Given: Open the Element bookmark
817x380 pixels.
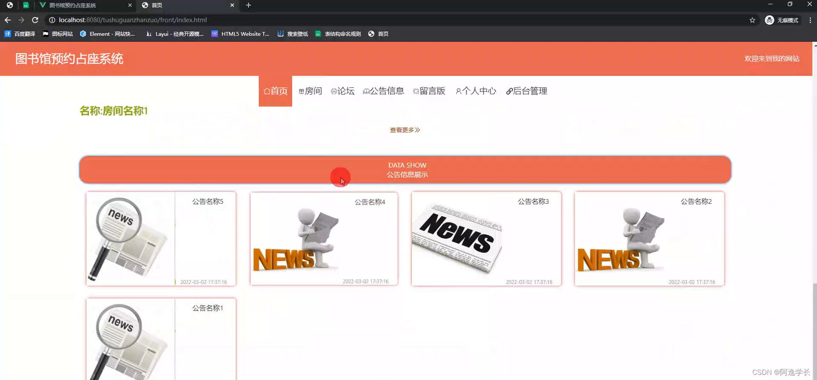Looking at the screenshot, I should coord(107,34).
